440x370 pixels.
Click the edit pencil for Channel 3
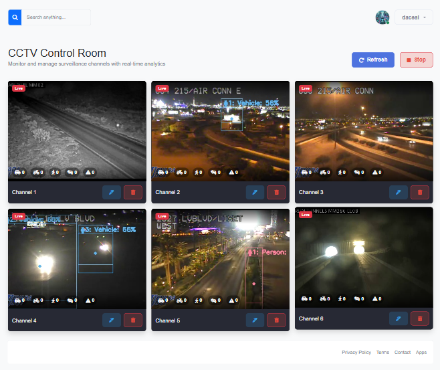[x=398, y=192]
